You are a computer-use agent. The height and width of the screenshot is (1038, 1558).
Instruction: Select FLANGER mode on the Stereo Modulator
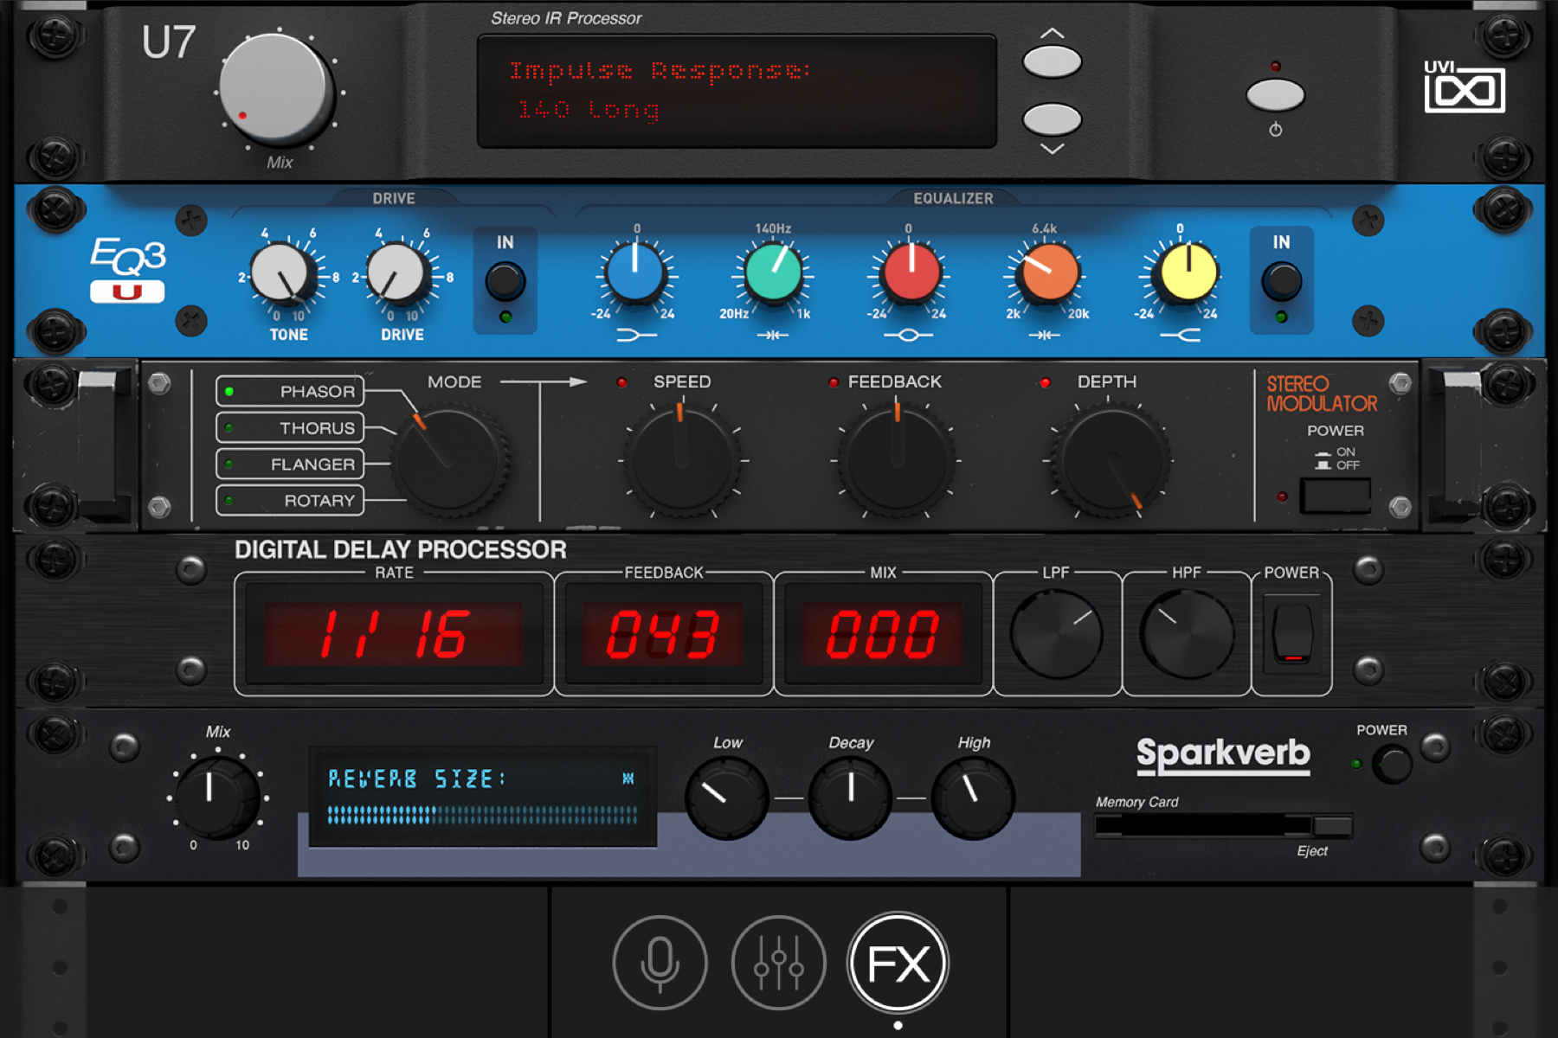click(290, 464)
